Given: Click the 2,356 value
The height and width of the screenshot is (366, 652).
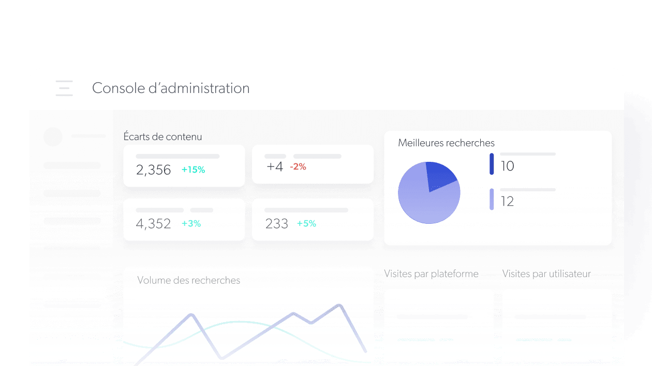Looking at the screenshot, I should coord(153,170).
